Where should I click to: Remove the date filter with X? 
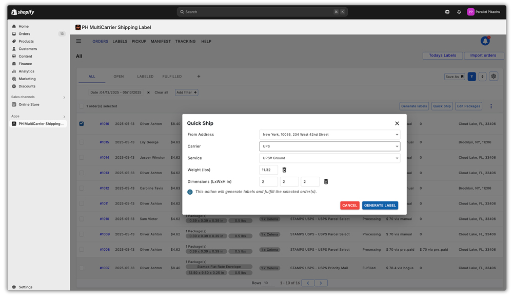(148, 92)
